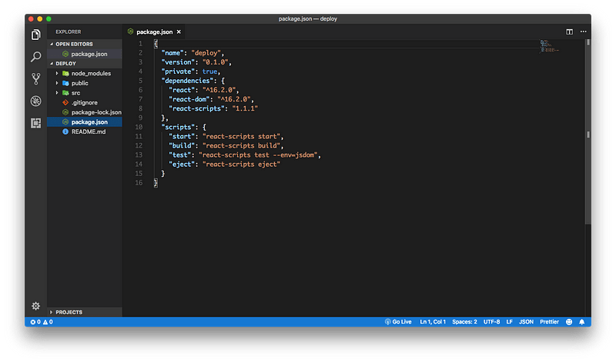Click the node_modules folder icon
The image size is (616, 362).
pos(65,73)
